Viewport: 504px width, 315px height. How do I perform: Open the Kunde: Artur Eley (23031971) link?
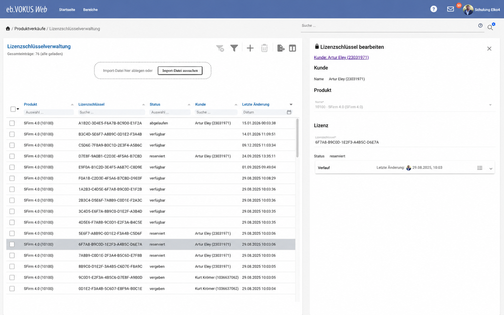[x=341, y=57]
